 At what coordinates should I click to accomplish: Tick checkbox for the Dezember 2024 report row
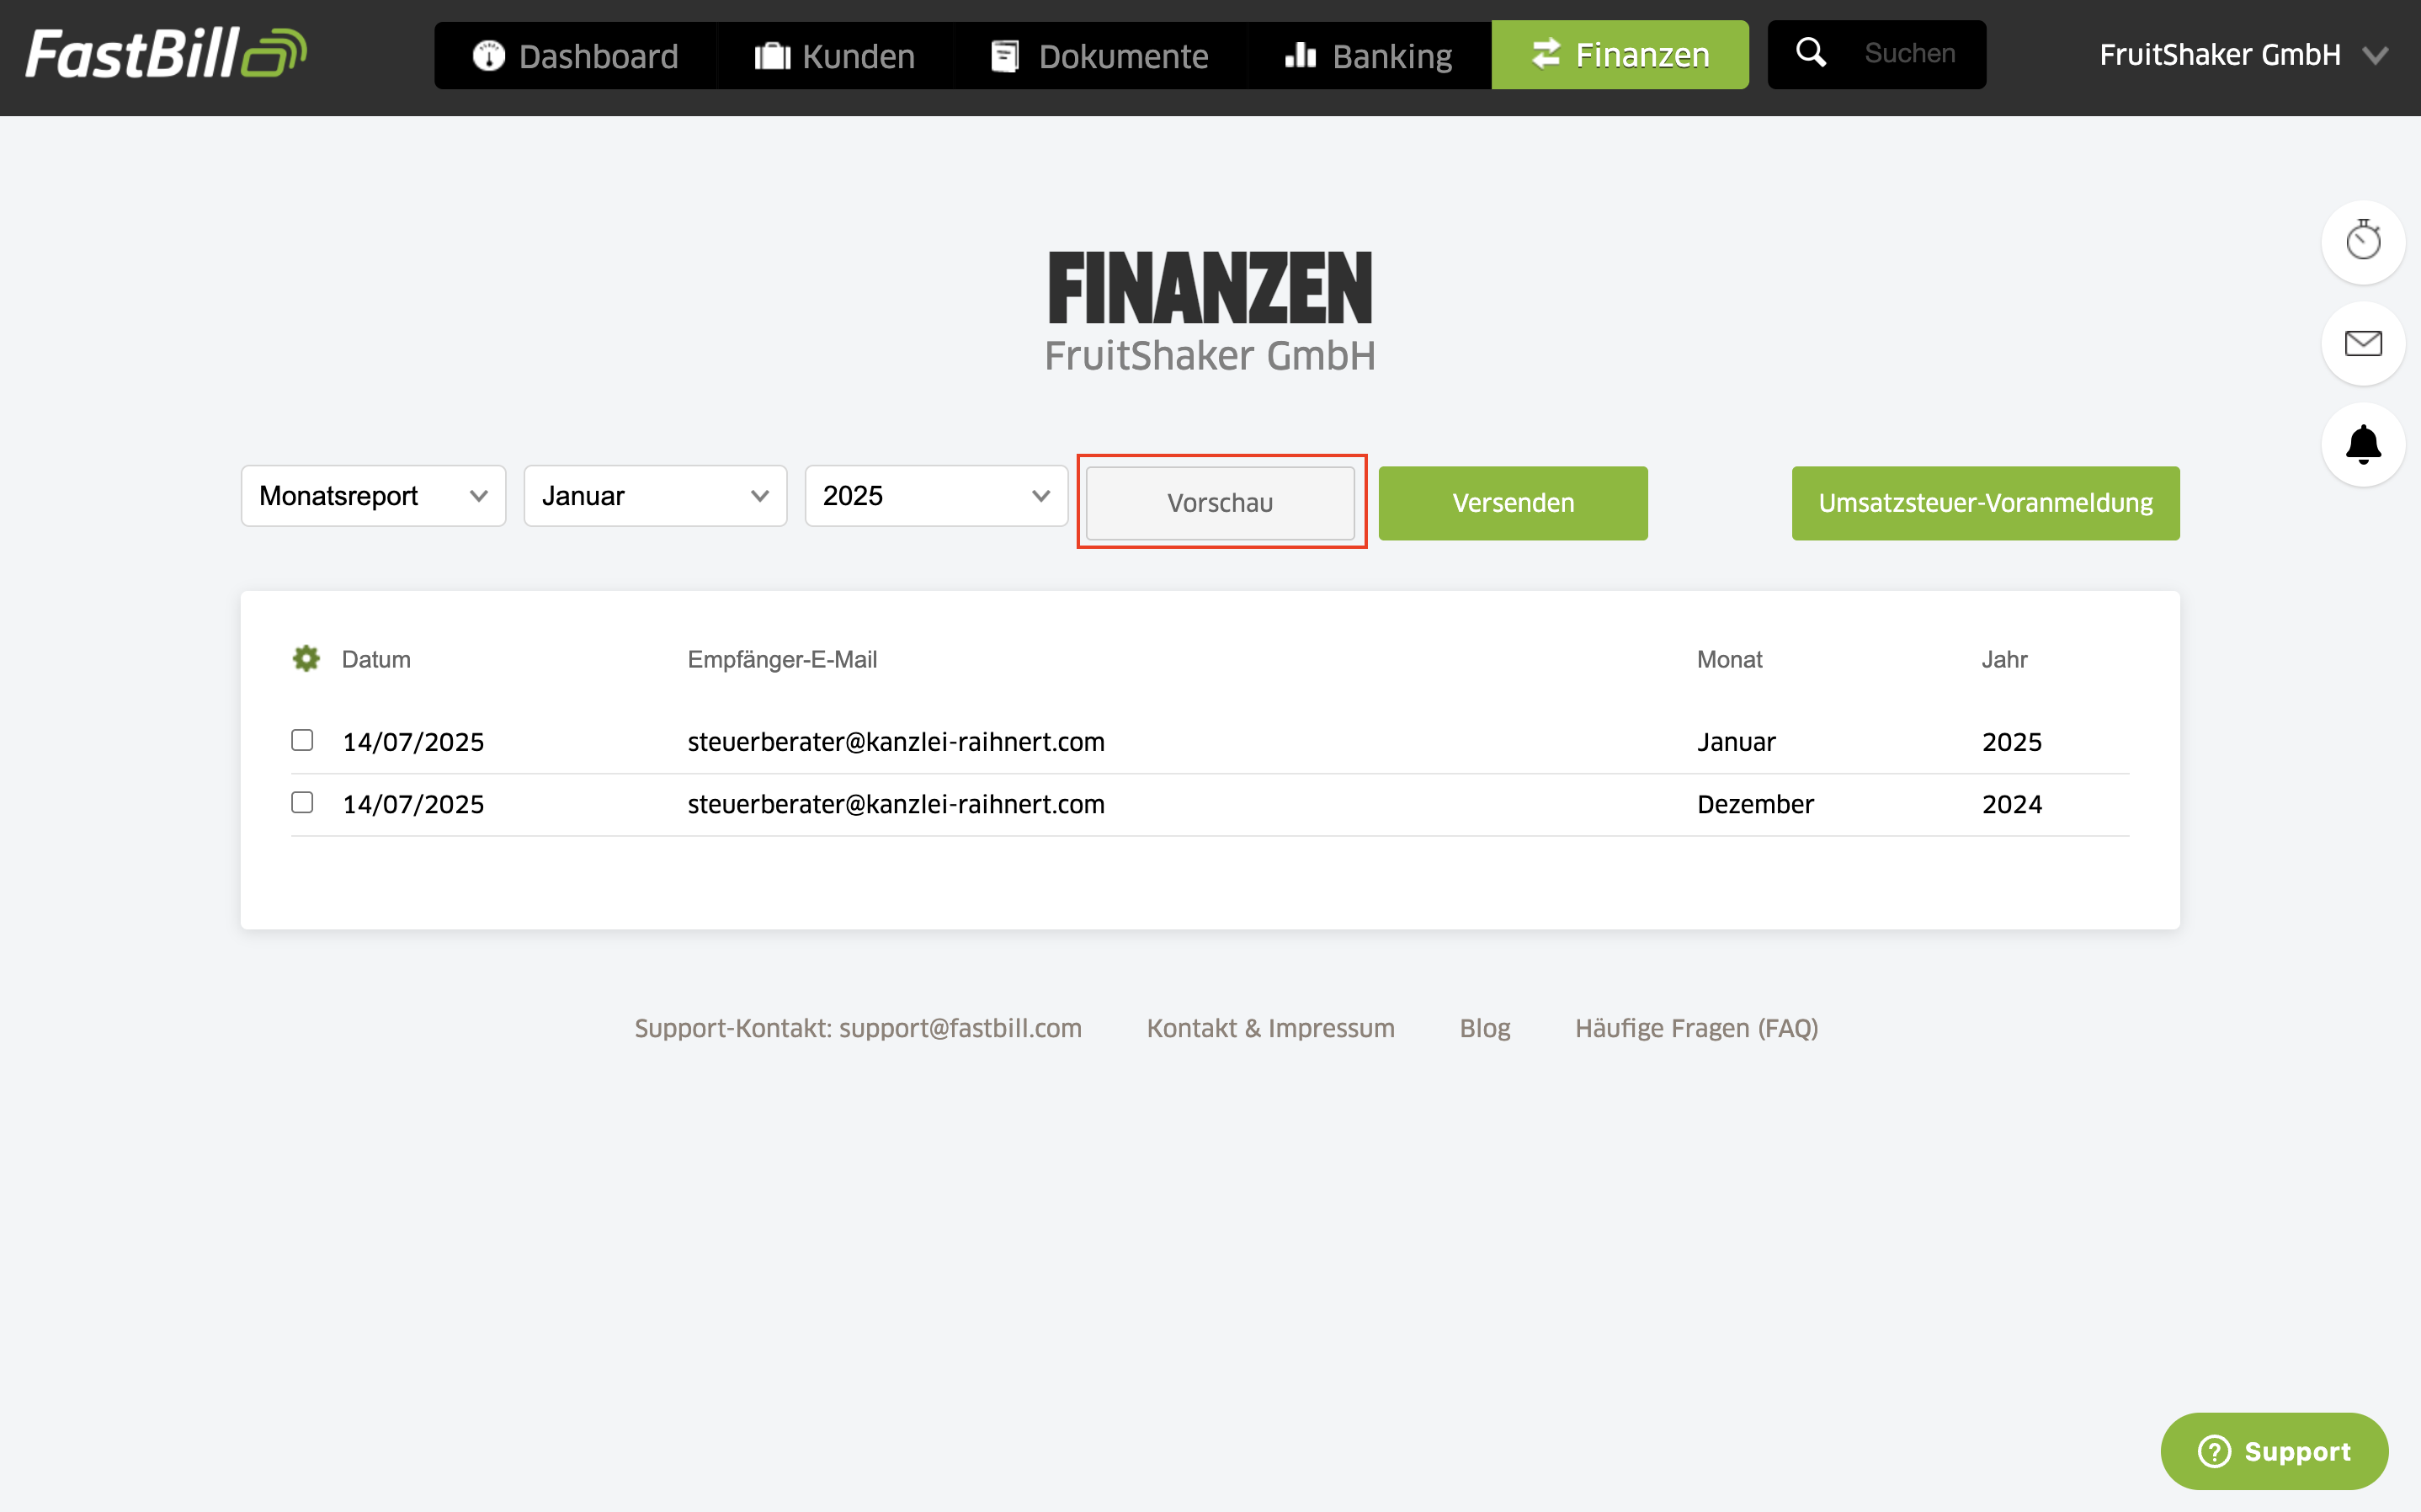coord(302,802)
